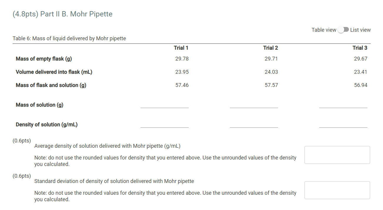
Task: Click the Mass of solution field for Trial 3
Action: pyautogui.click(x=343, y=107)
